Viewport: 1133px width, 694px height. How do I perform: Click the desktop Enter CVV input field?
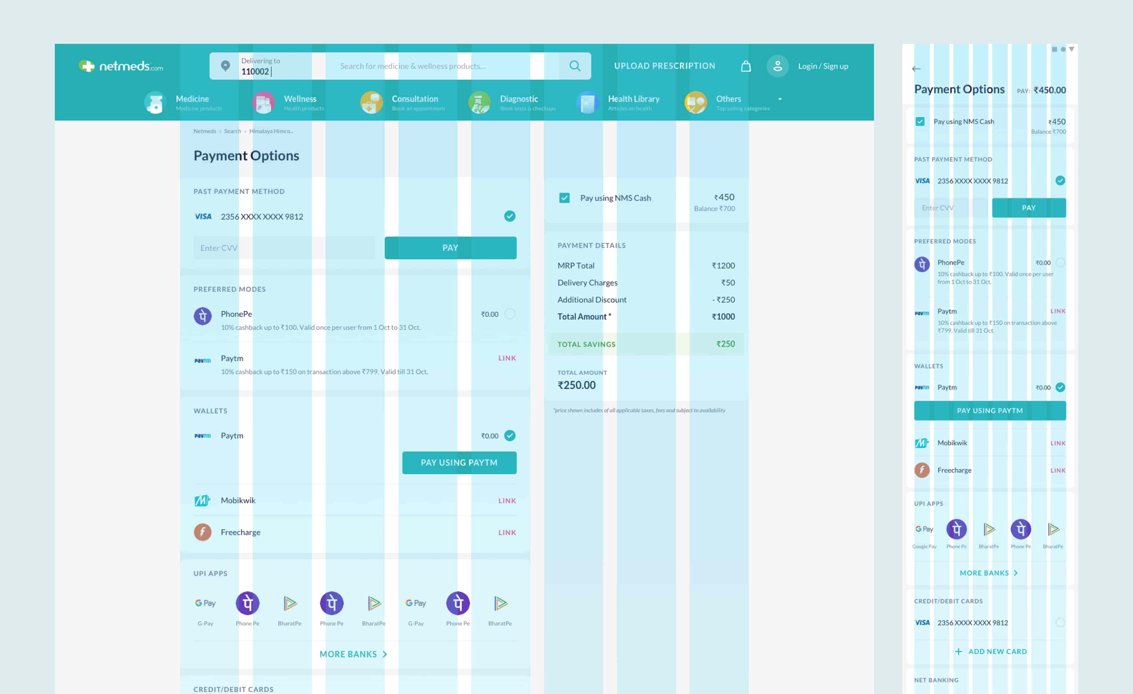pos(284,248)
